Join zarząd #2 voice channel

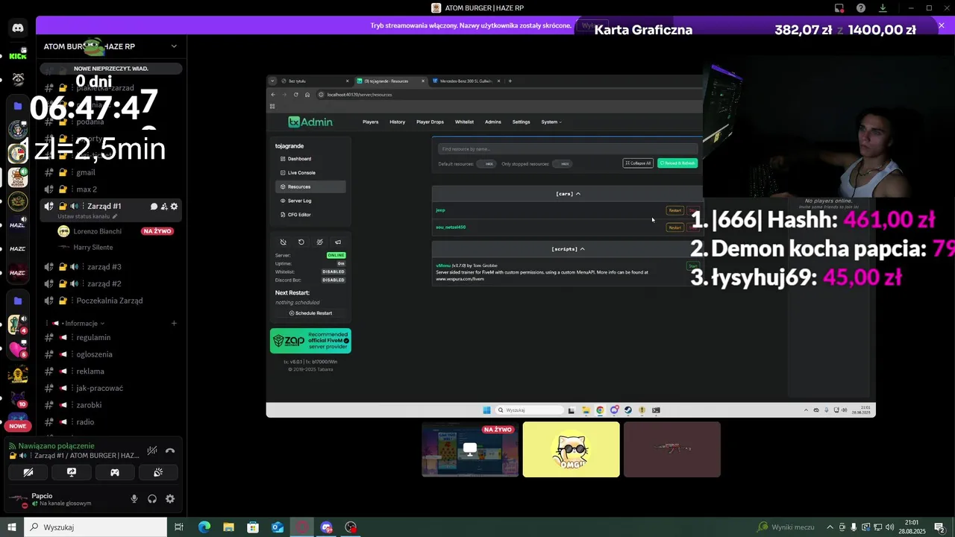coord(110,283)
